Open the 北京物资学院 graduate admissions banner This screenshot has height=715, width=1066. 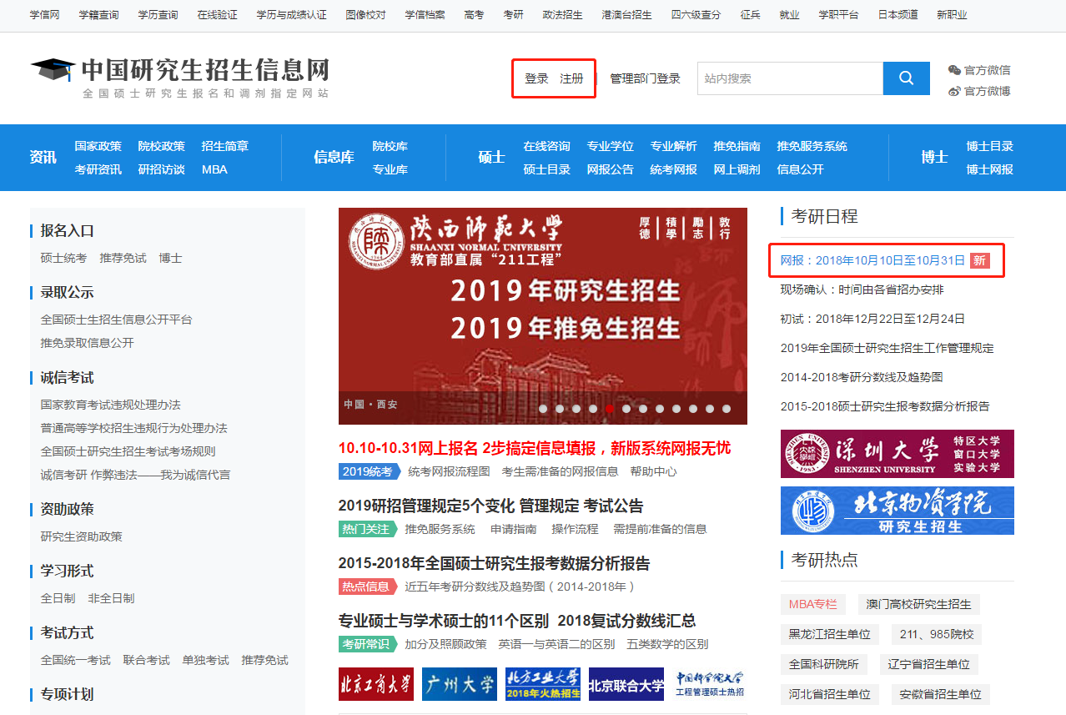click(x=897, y=511)
